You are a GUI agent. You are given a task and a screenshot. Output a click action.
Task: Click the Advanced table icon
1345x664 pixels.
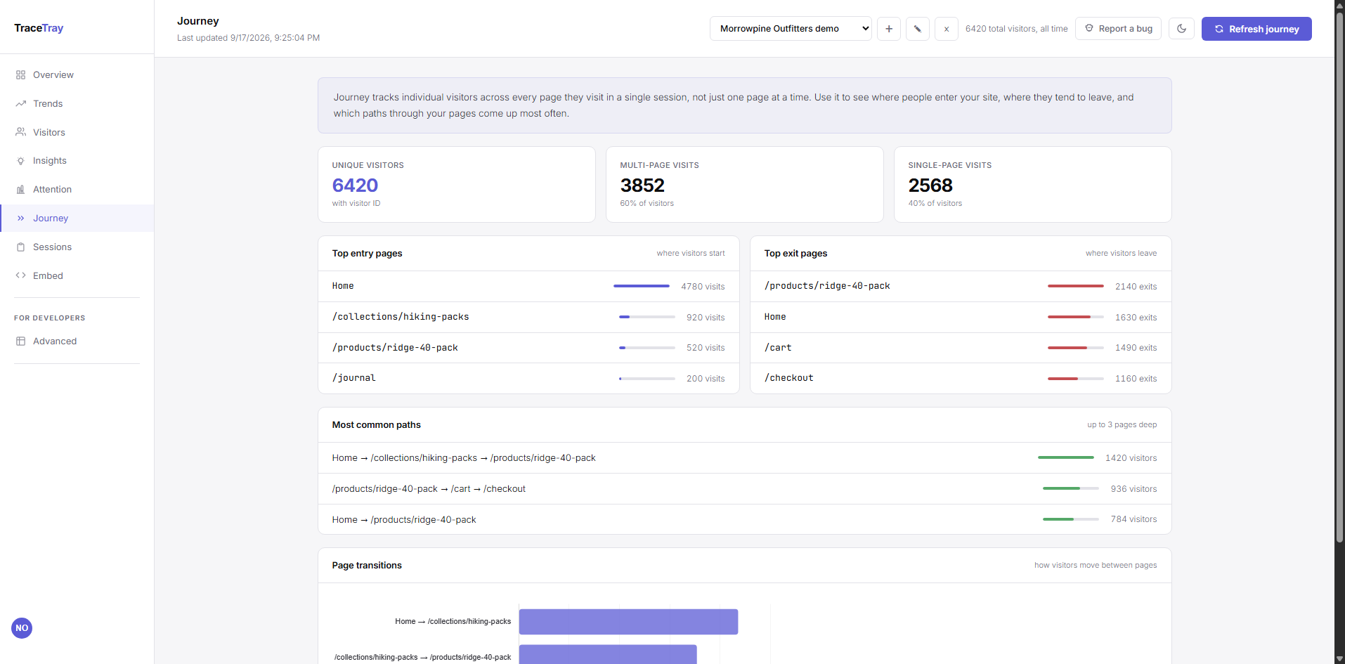tap(21, 341)
